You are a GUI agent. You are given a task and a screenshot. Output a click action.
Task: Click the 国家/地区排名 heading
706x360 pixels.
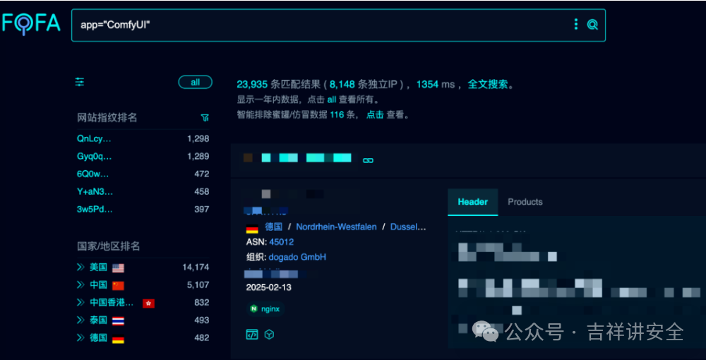109,246
